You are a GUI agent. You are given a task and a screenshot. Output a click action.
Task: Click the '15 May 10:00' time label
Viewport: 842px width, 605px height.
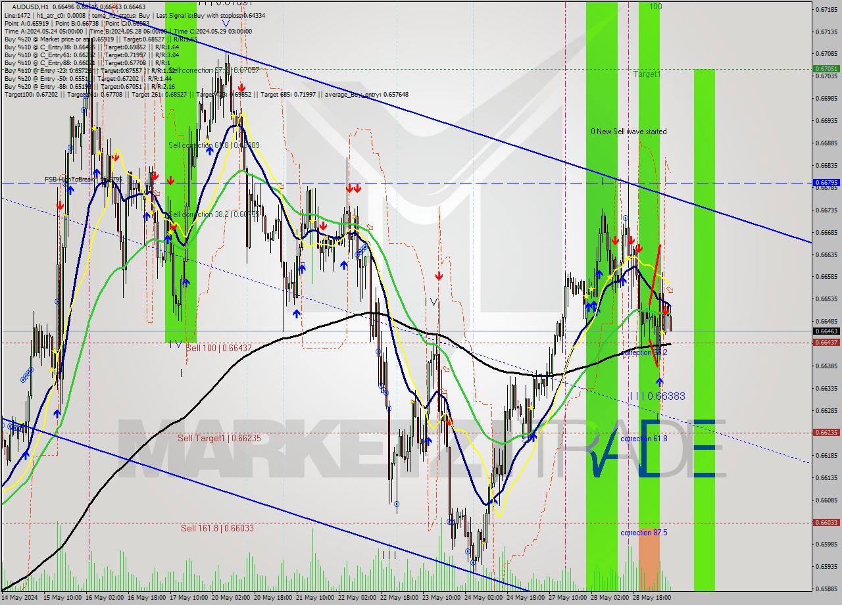coord(62,598)
